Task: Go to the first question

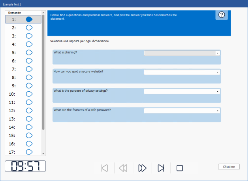Action: [x=104, y=168]
